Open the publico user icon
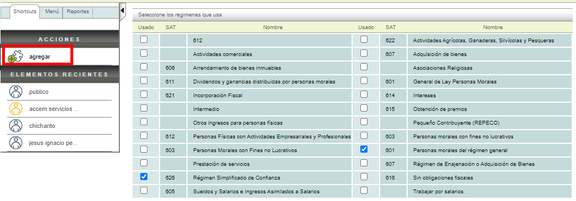The width and height of the screenshot is (576, 201). tap(15, 92)
